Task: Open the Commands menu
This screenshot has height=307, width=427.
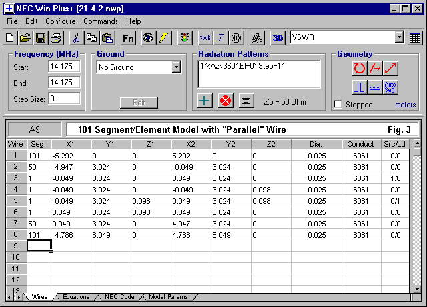Action: coord(101,21)
